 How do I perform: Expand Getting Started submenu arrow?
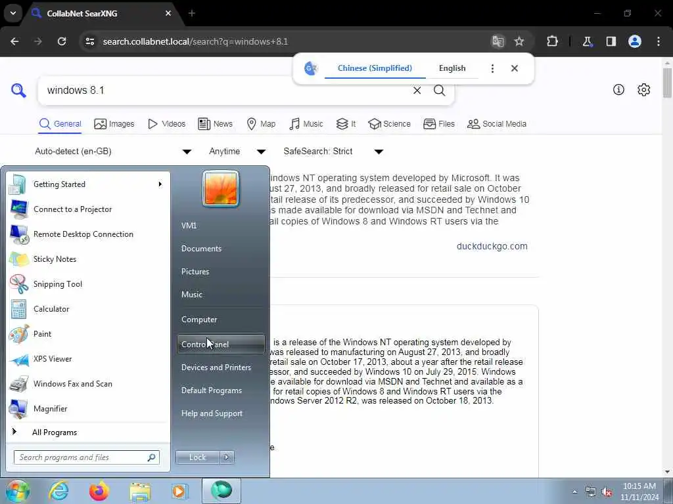(x=160, y=184)
